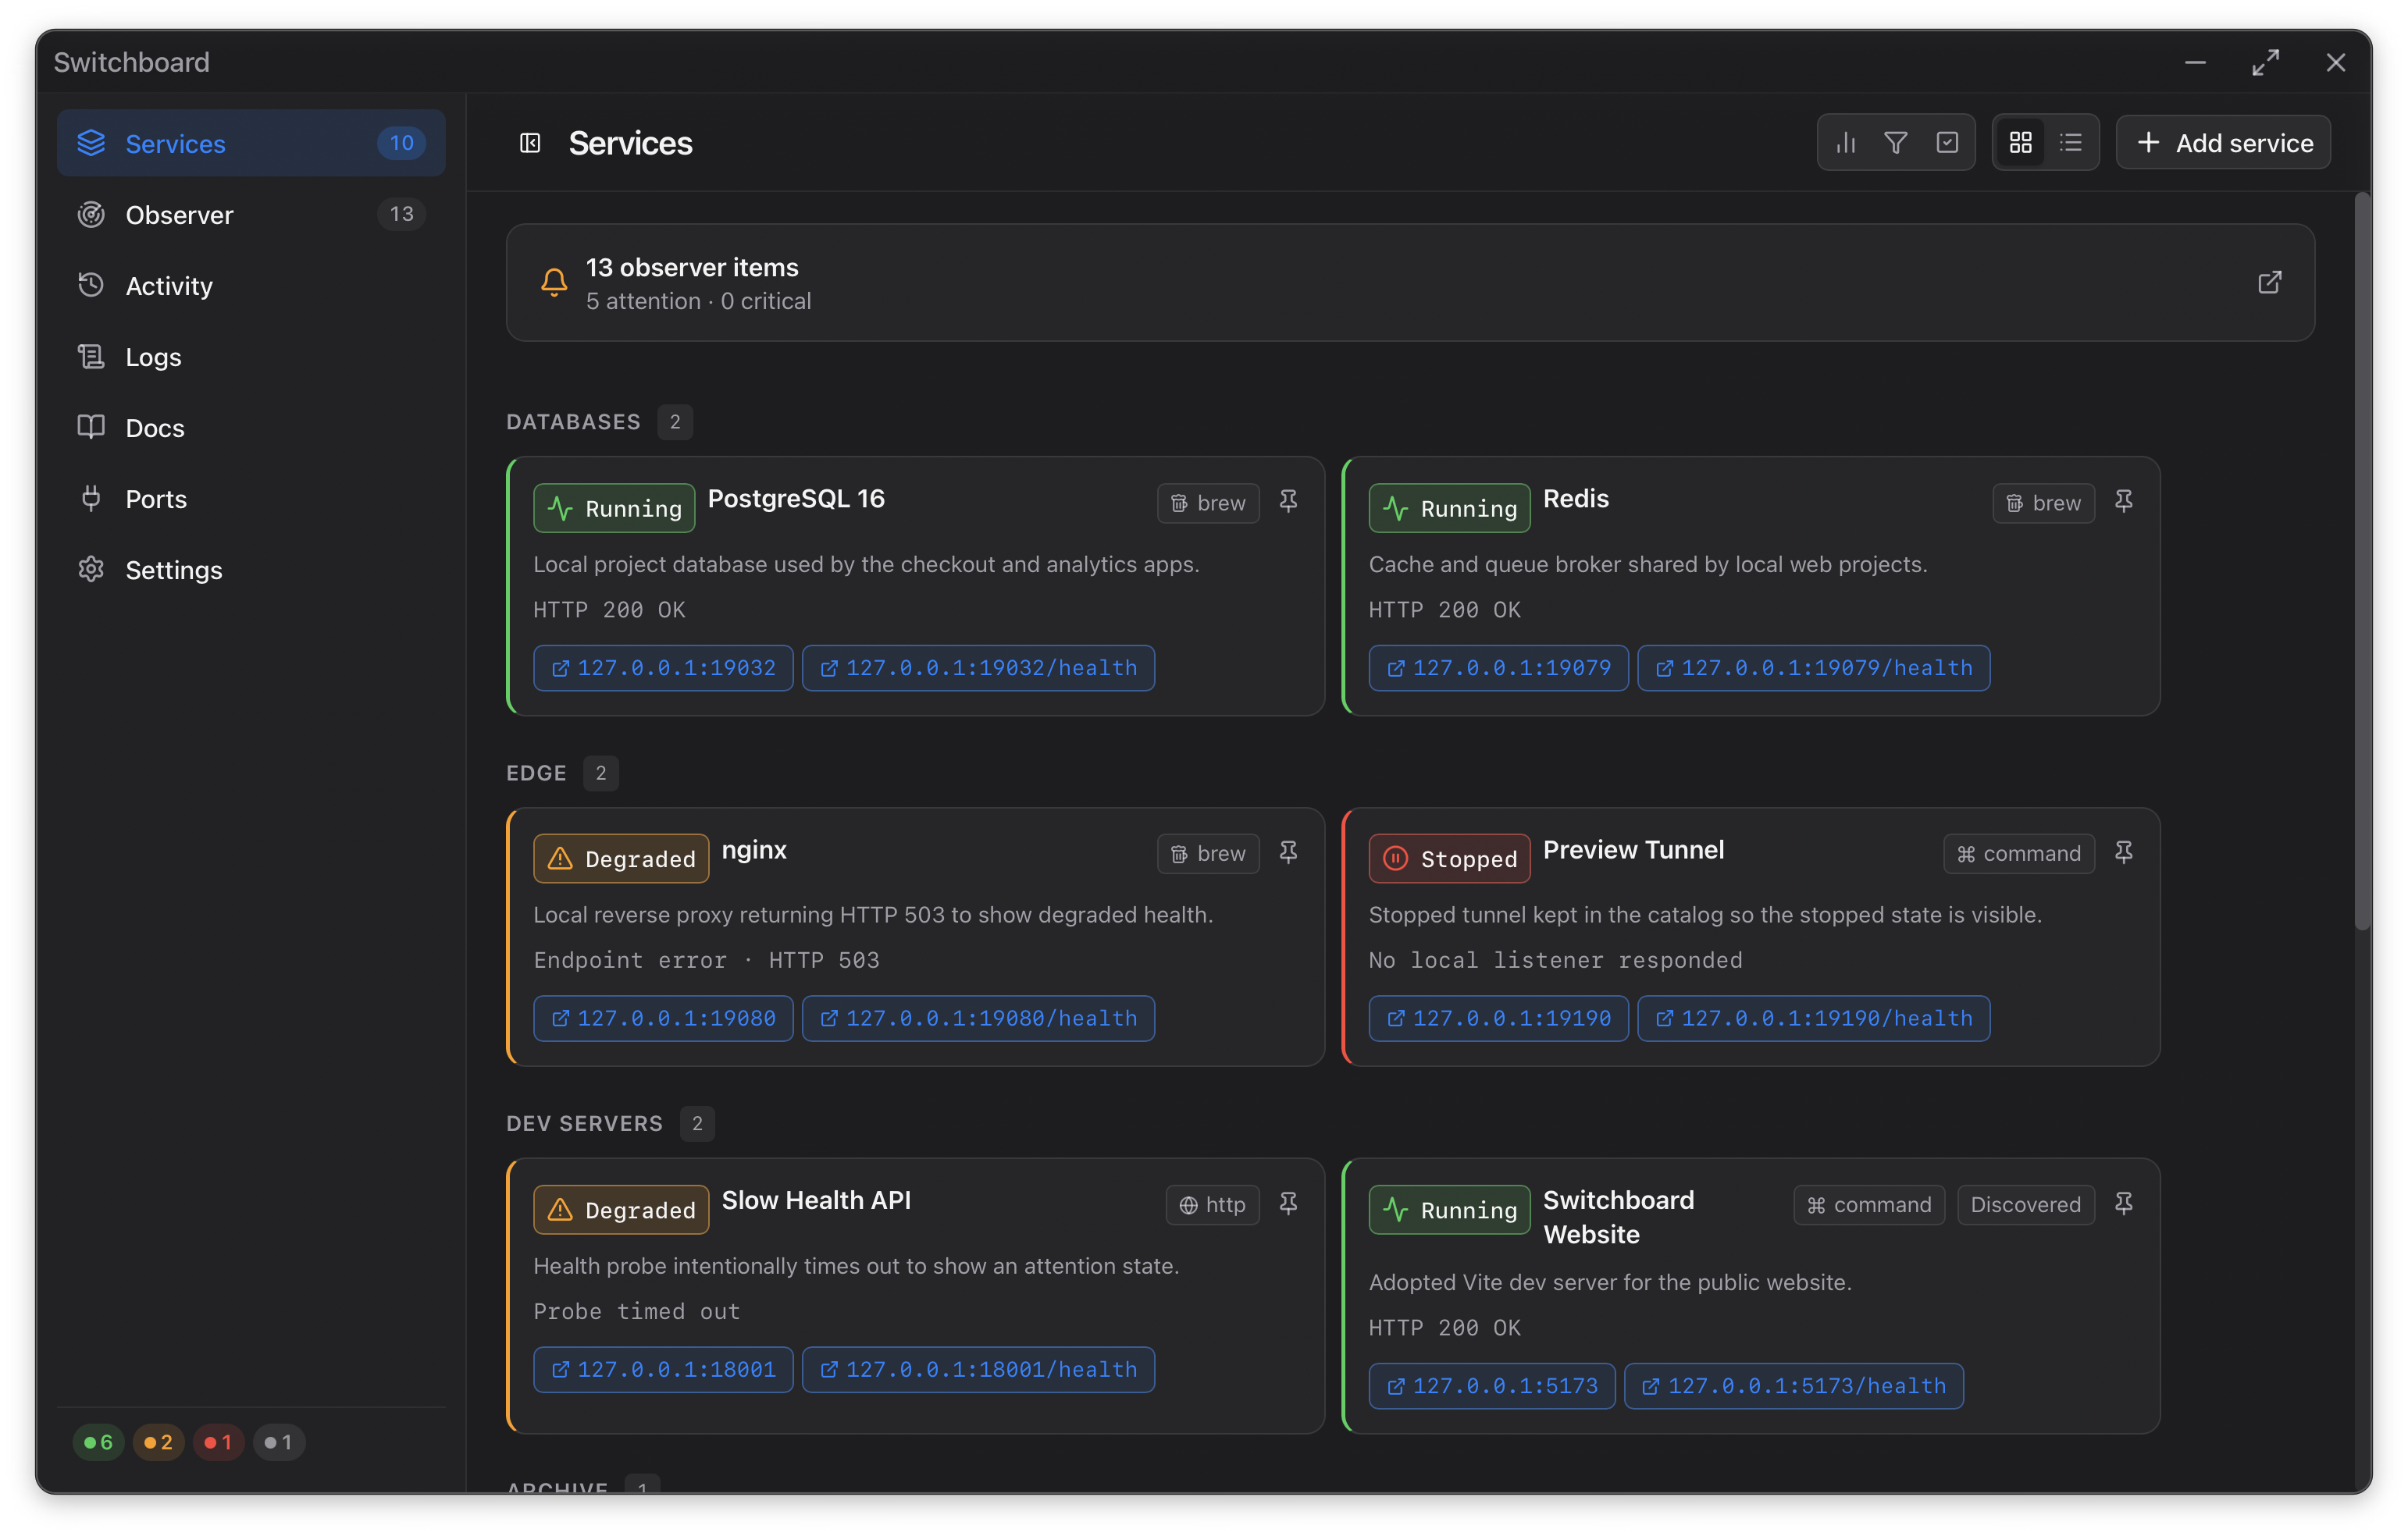The width and height of the screenshot is (2408, 1536).
Task: Open link 127.0.0.1:19080
Action: (663, 1019)
